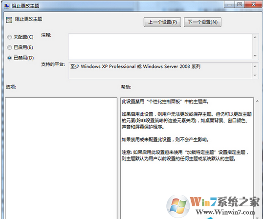This screenshot has width=263, height=219.
Task: Click the 帮助 label
Action: tap(126, 87)
